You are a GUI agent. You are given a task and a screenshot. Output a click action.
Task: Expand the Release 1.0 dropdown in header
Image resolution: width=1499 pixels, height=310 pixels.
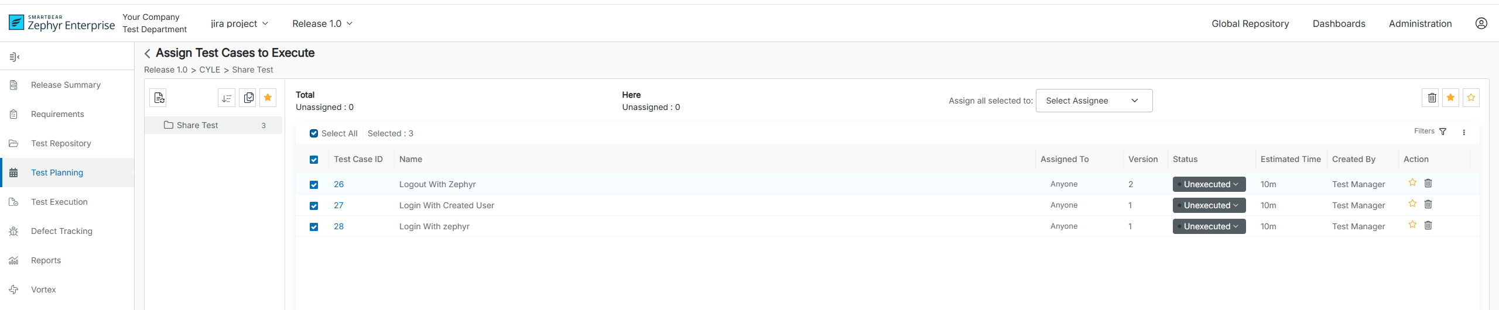coord(322,23)
